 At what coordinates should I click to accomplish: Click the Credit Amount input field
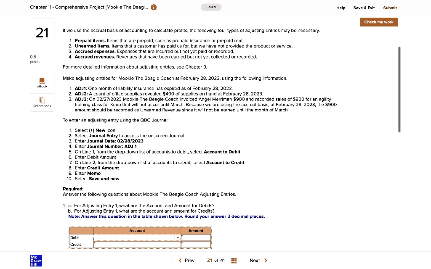click(x=196, y=244)
